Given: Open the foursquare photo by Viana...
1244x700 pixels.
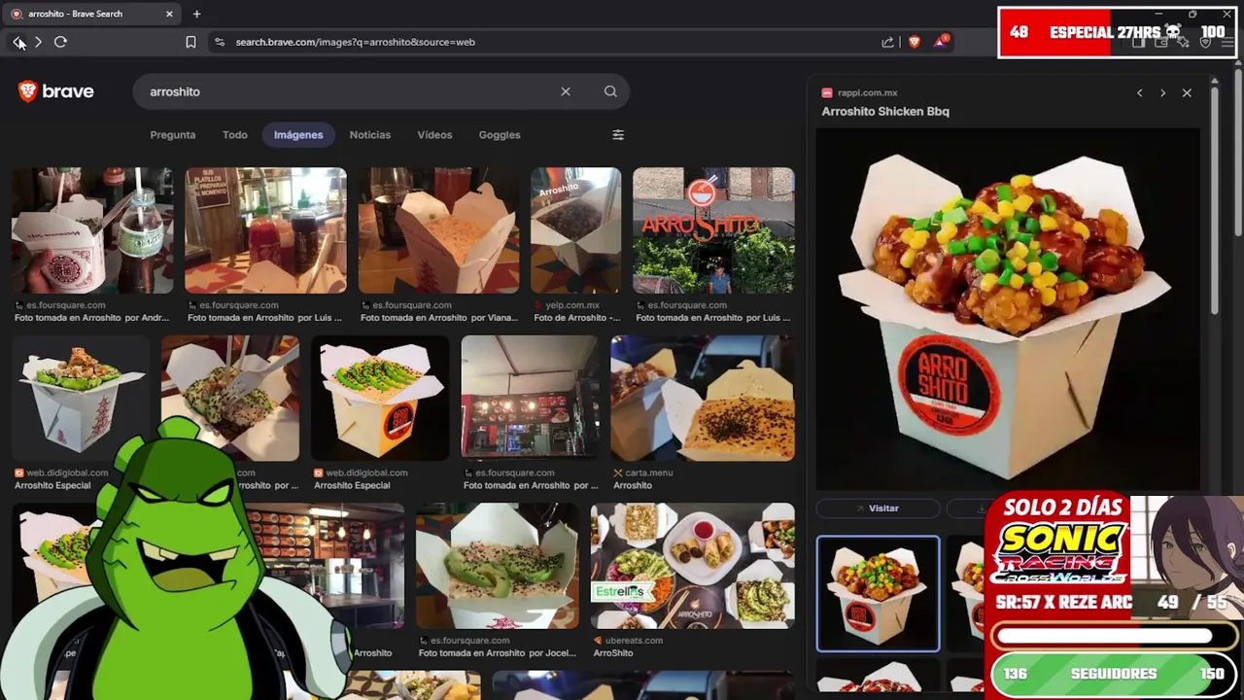Looking at the screenshot, I should pyautogui.click(x=438, y=230).
